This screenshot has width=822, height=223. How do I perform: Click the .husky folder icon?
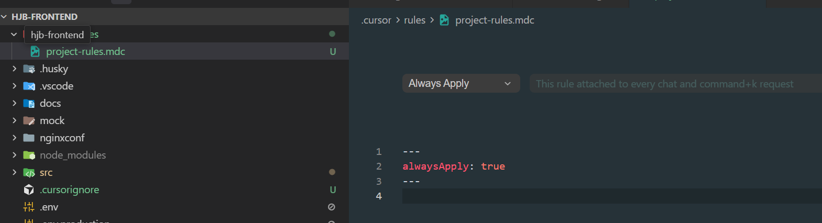tap(29, 69)
